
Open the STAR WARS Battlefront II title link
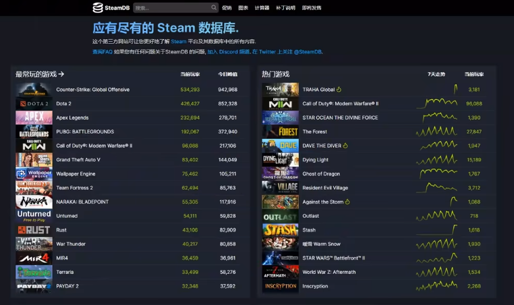[334, 258]
